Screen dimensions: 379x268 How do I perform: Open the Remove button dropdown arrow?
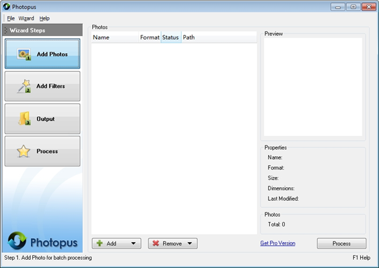(x=189, y=243)
